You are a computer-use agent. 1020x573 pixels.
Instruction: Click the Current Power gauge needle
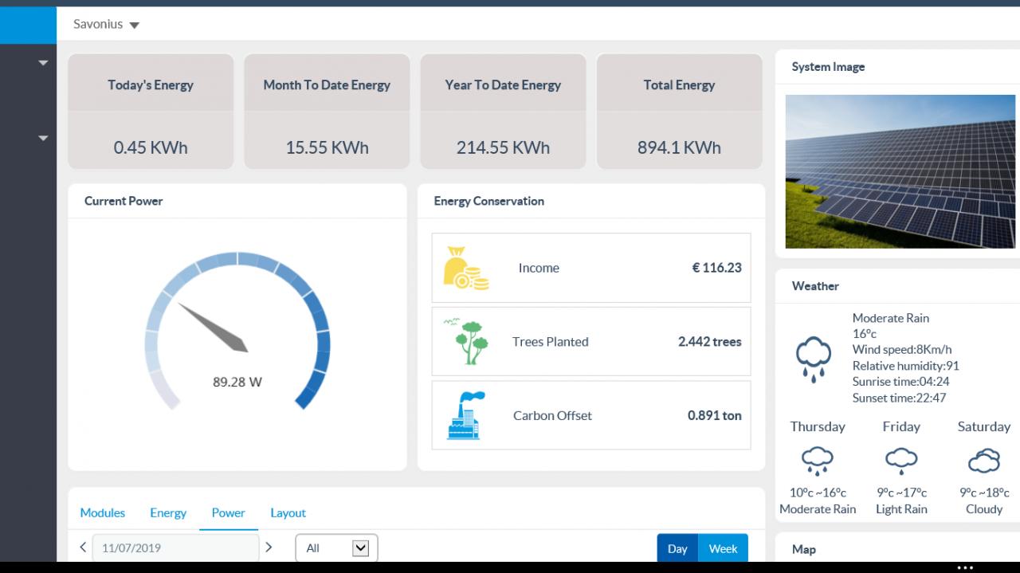(213, 327)
